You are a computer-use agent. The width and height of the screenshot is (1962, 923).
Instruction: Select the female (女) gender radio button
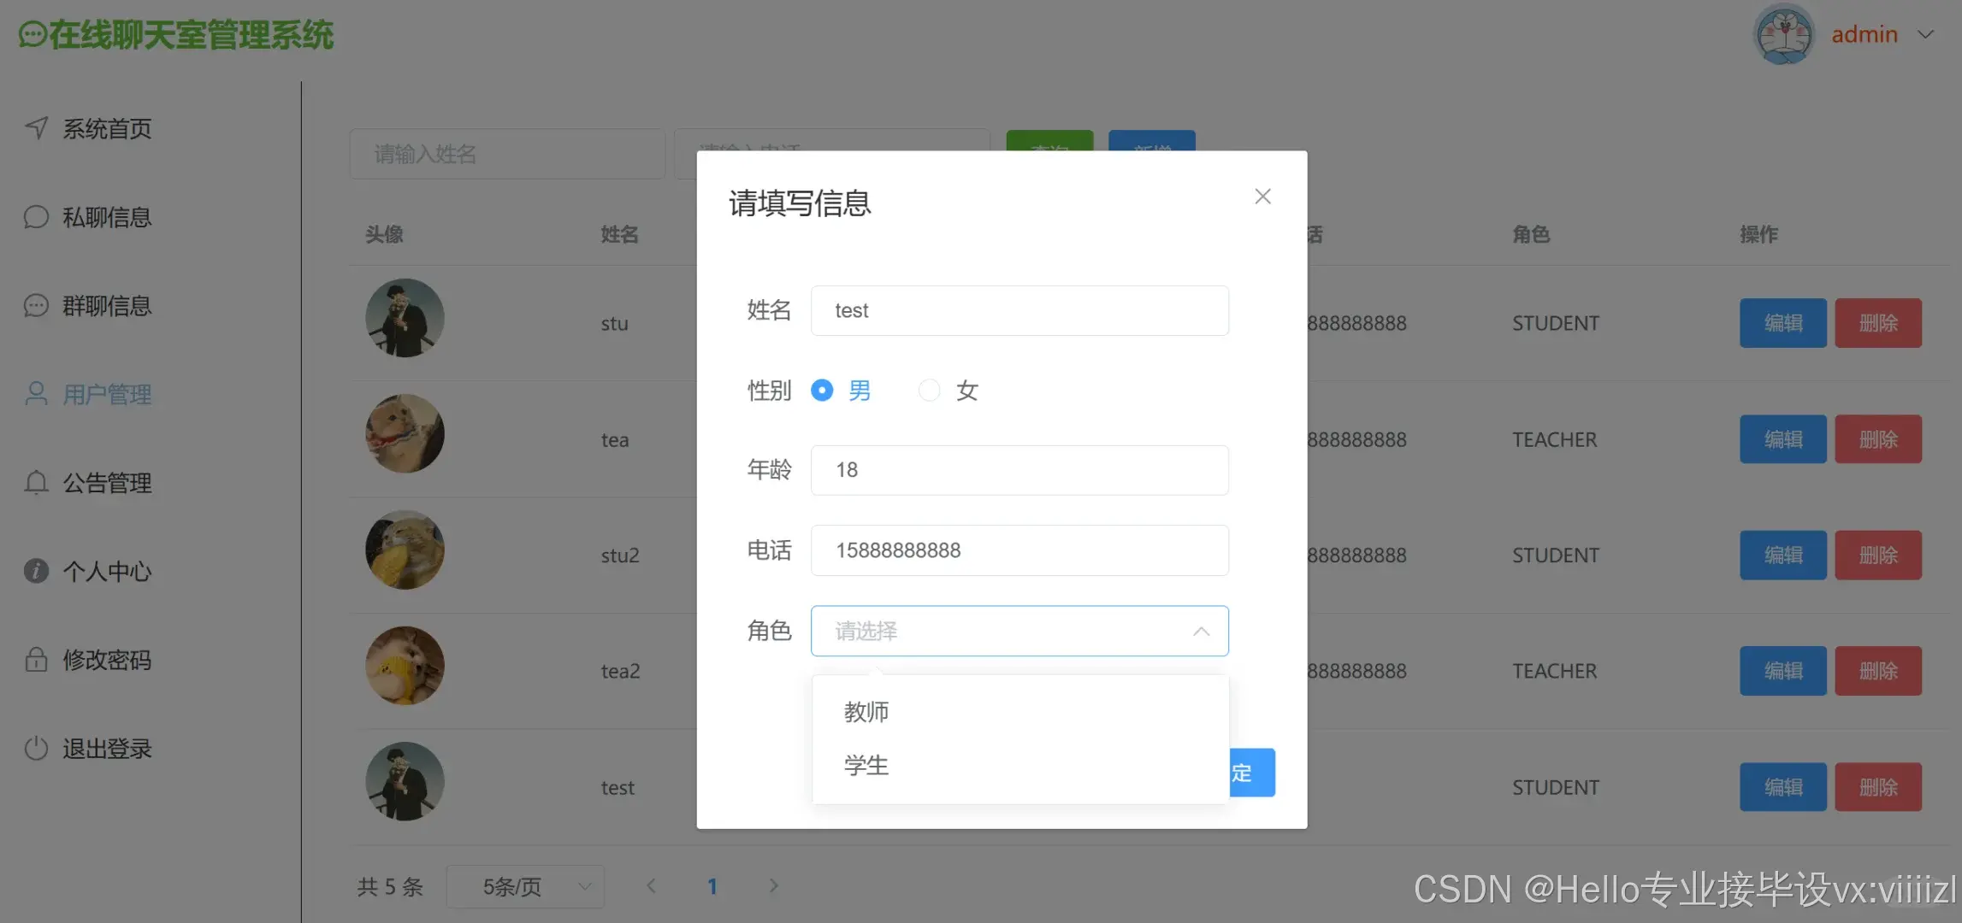[929, 391]
